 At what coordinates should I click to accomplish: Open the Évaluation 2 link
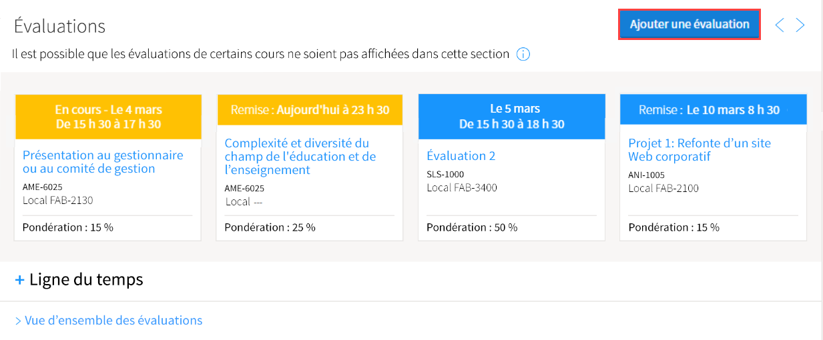click(x=461, y=156)
